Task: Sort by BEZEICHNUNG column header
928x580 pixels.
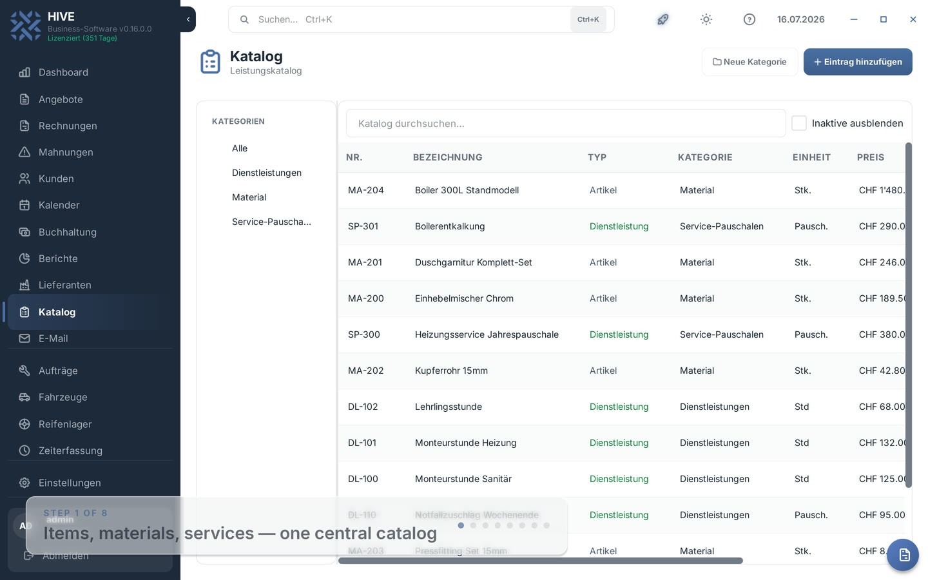Action: (448, 157)
